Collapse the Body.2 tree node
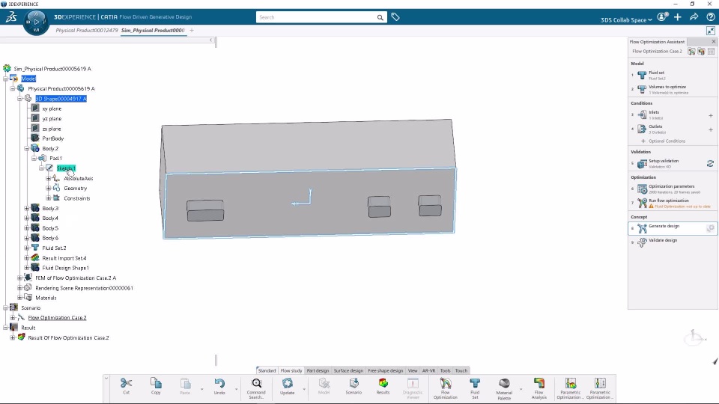 [x=27, y=148]
